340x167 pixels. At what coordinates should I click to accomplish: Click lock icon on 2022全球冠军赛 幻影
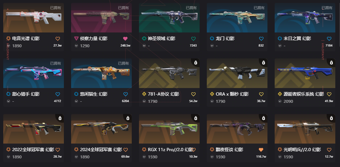[x=60, y=118]
